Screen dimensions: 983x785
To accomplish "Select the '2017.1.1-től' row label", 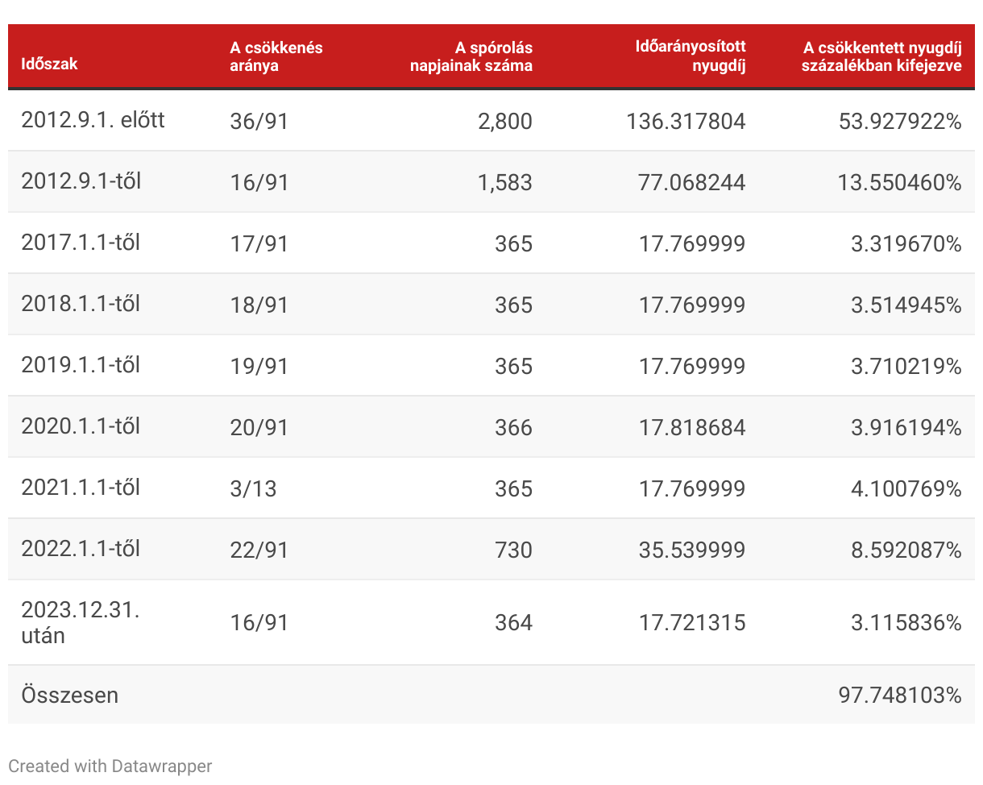I will [x=81, y=243].
